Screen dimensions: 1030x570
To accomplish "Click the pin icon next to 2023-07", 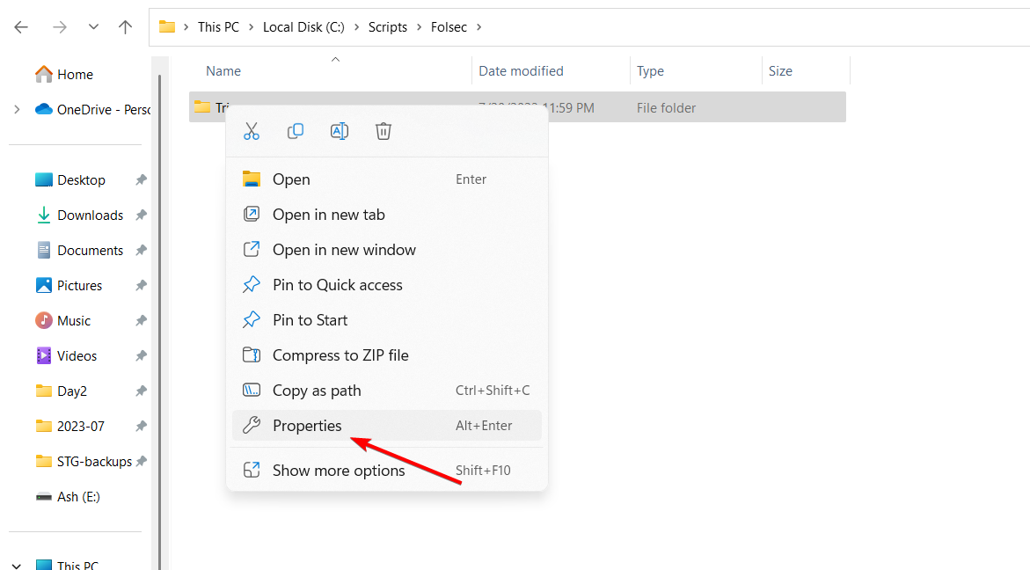I will (142, 427).
